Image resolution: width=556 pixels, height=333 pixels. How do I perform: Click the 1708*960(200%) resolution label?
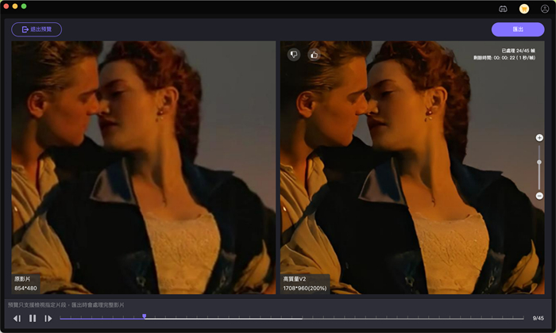(305, 289)
